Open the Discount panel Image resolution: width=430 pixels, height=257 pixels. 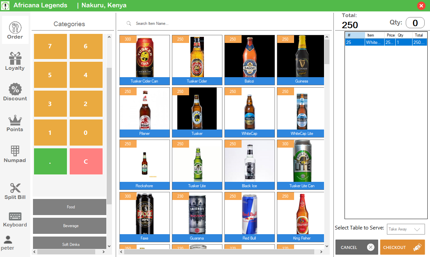click(15, 92)
